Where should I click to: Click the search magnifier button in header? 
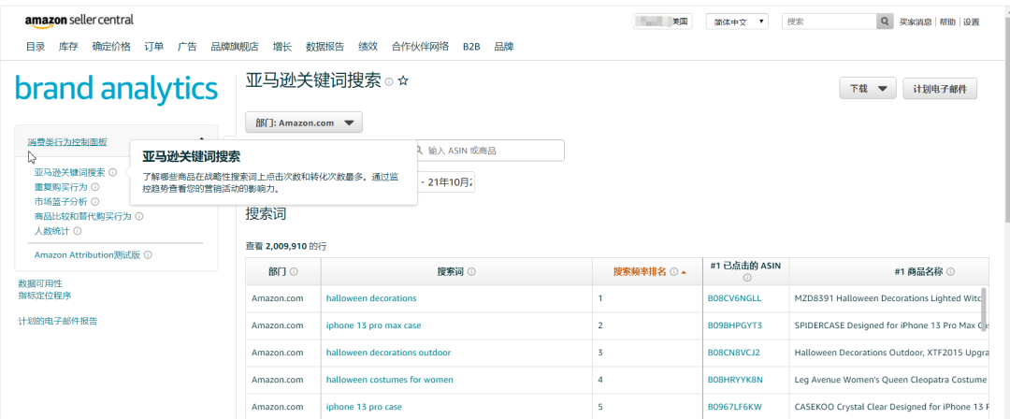tap(886, 22)
